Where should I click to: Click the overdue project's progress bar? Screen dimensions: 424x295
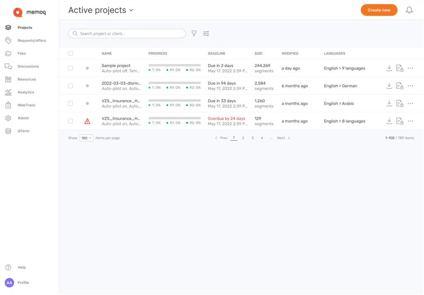(175, 118)
